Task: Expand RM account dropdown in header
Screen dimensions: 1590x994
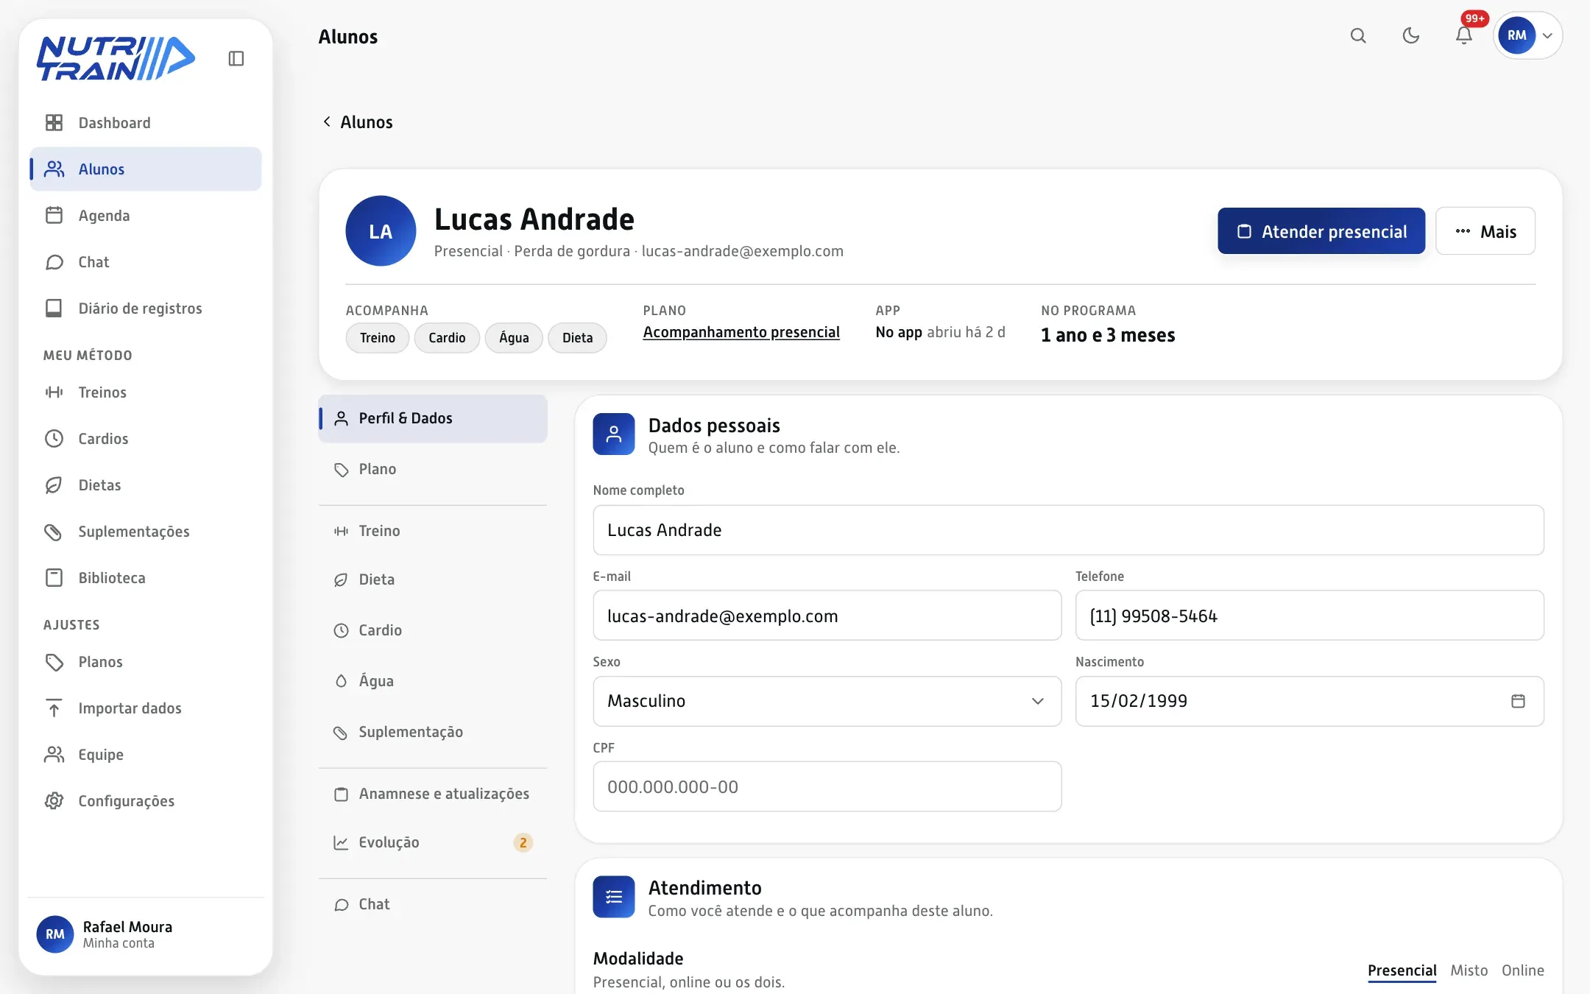Action: (x=1528, y=35)
